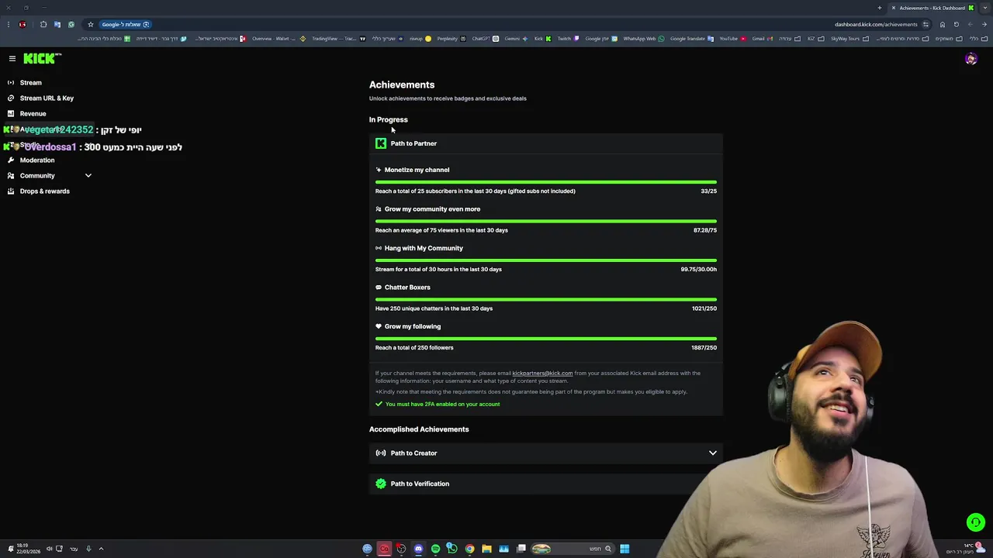Expand the Path to Creator achievement
993x558 pixels.
545,453
